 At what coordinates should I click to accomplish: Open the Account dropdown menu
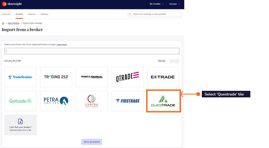pyautogui.click(x=174, y=4)
